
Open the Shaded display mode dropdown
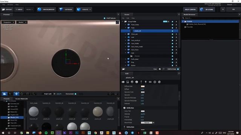(x=22, y=22)
